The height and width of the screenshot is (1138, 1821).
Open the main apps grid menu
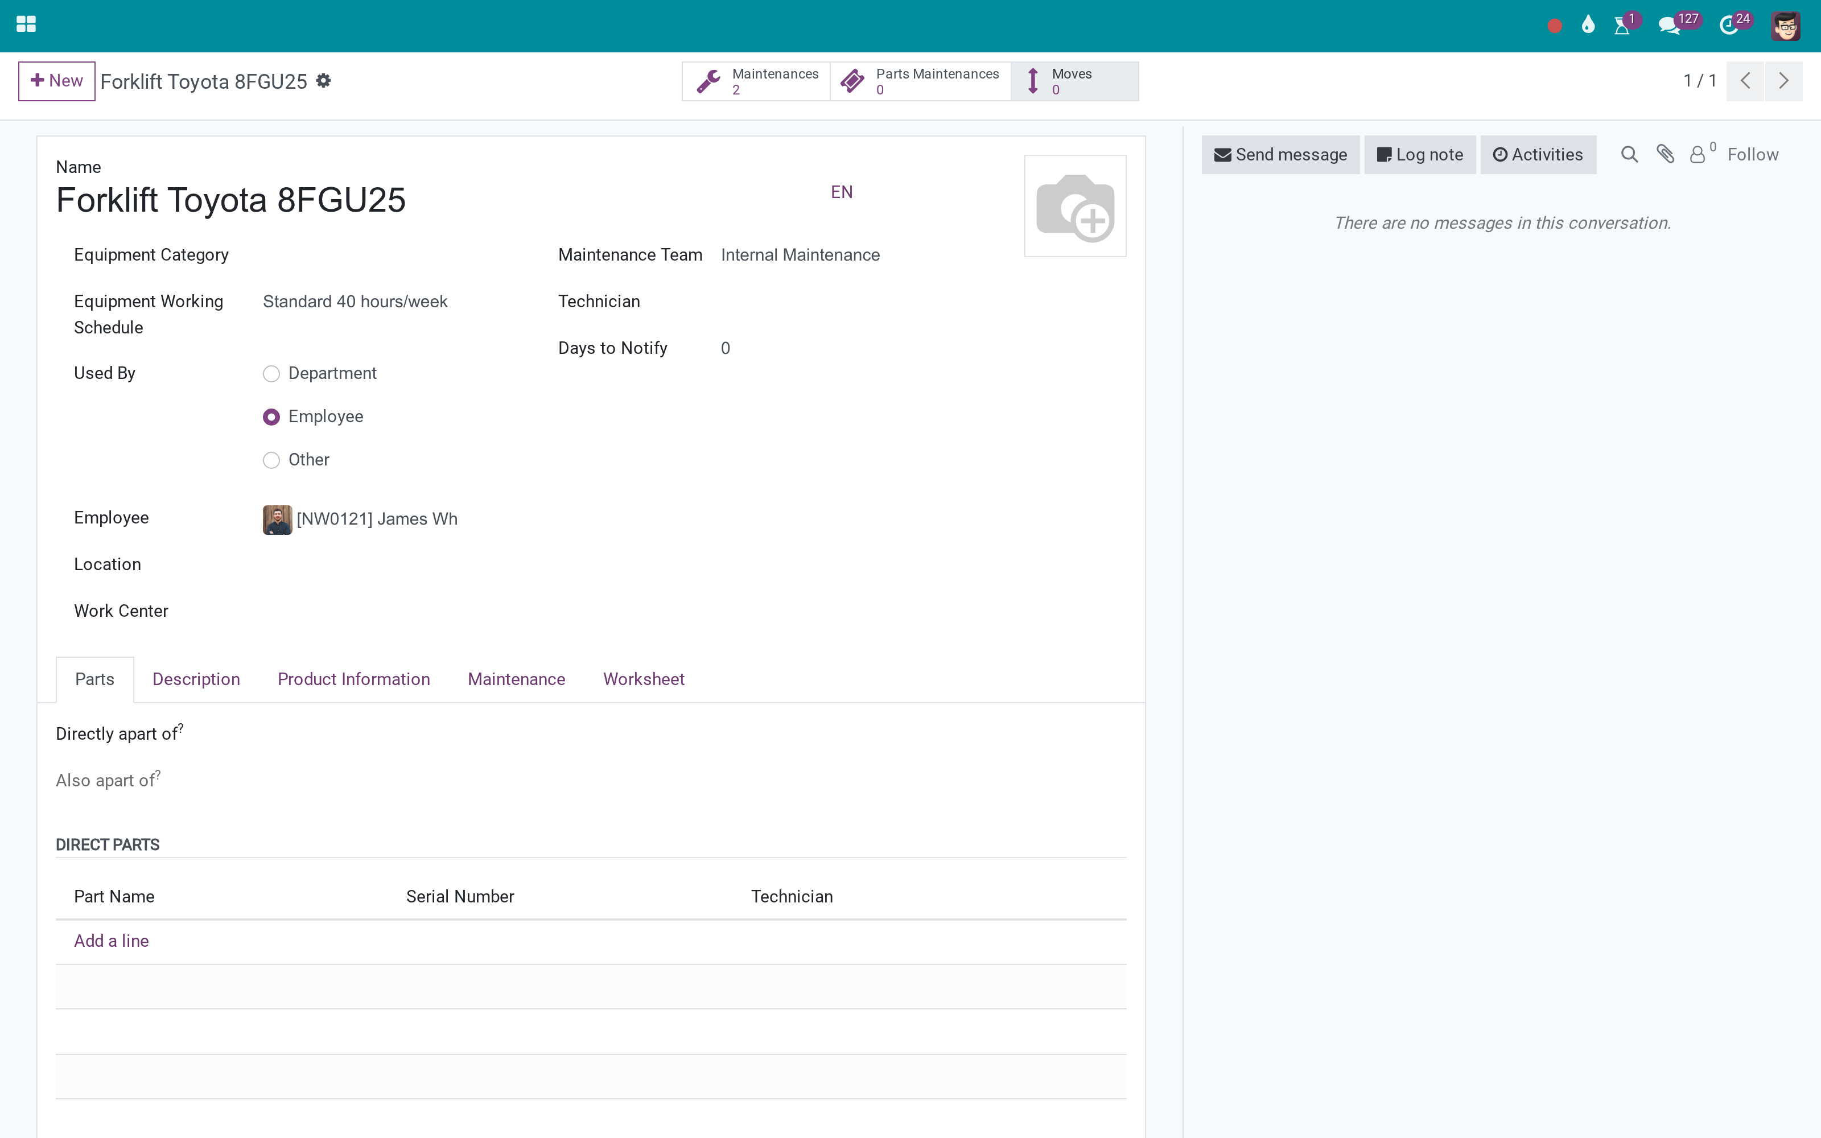pos(26,25)
